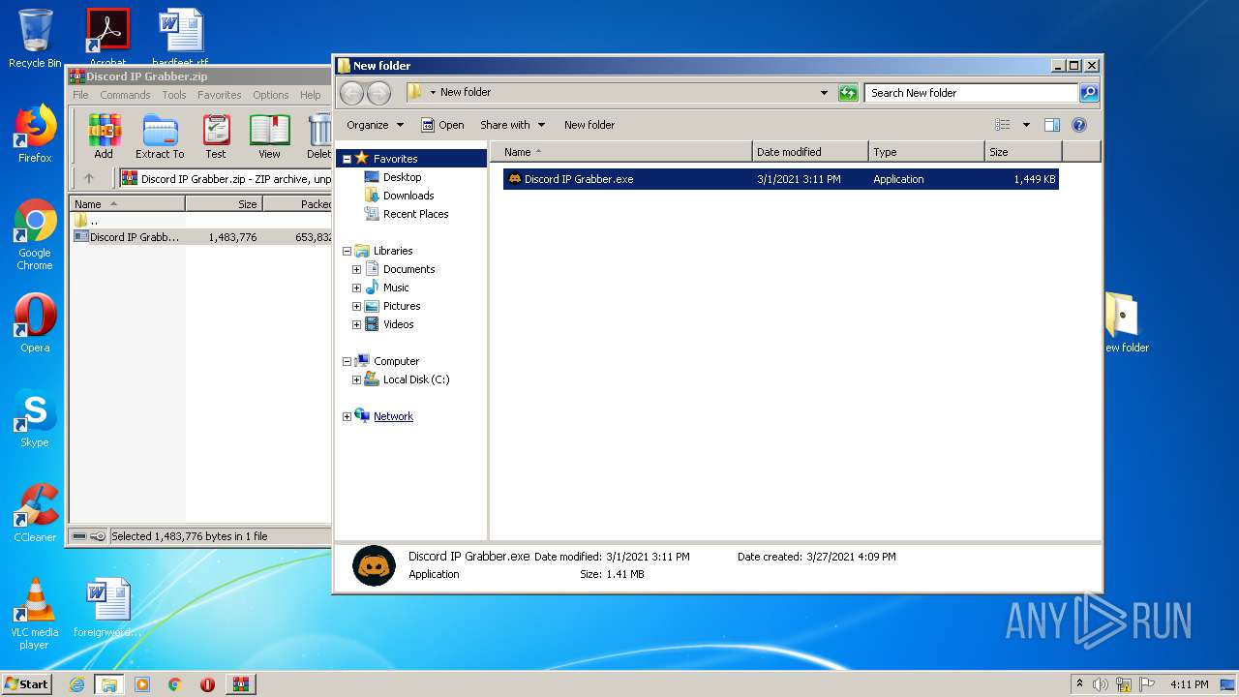Click the Explorer Back navigation button

[x=351, y=93]
